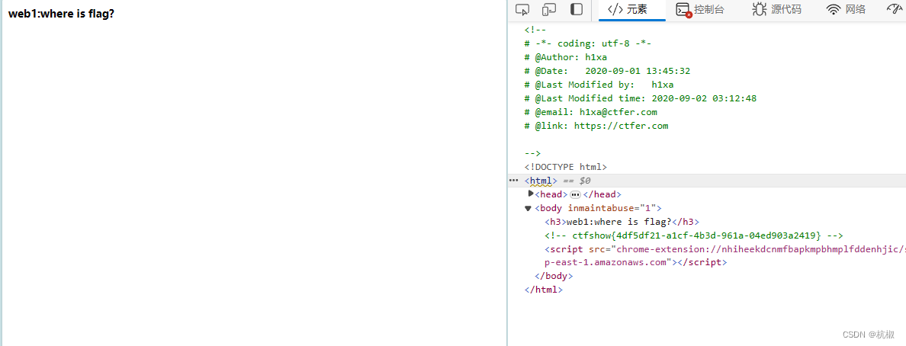The width and height of the screenshot is (906, 346).
Task: Expand the collapsed head element
Action: 531,194
